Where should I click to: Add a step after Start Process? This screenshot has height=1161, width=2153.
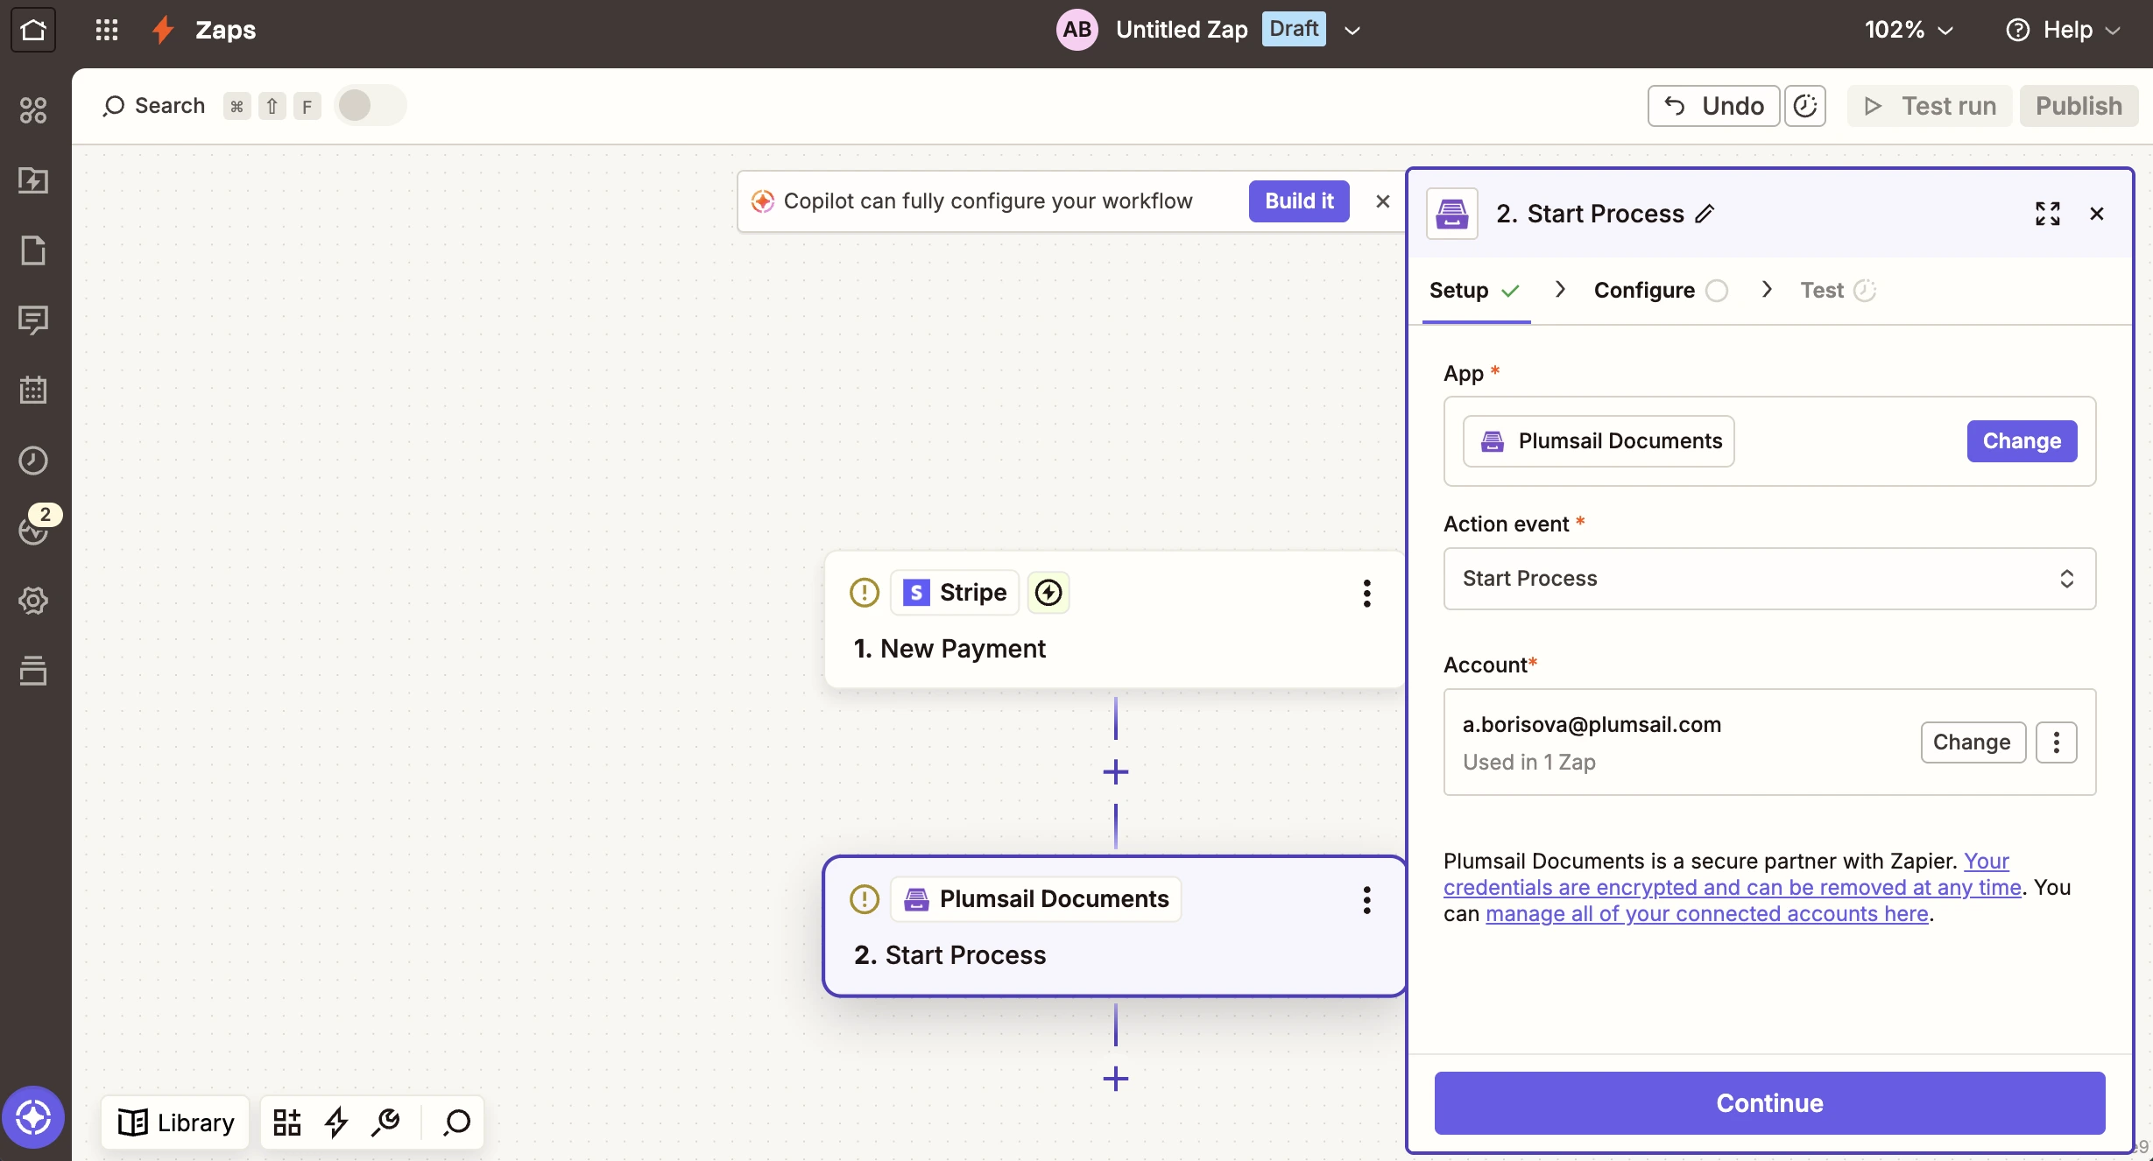click(x=1116, y=1079)
